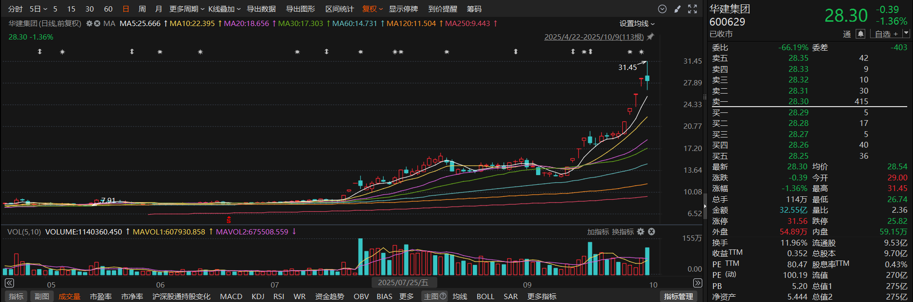Click the tallest volume bar in late July
913x302 pixels.
pyautogui.click(x=360, y=257)
